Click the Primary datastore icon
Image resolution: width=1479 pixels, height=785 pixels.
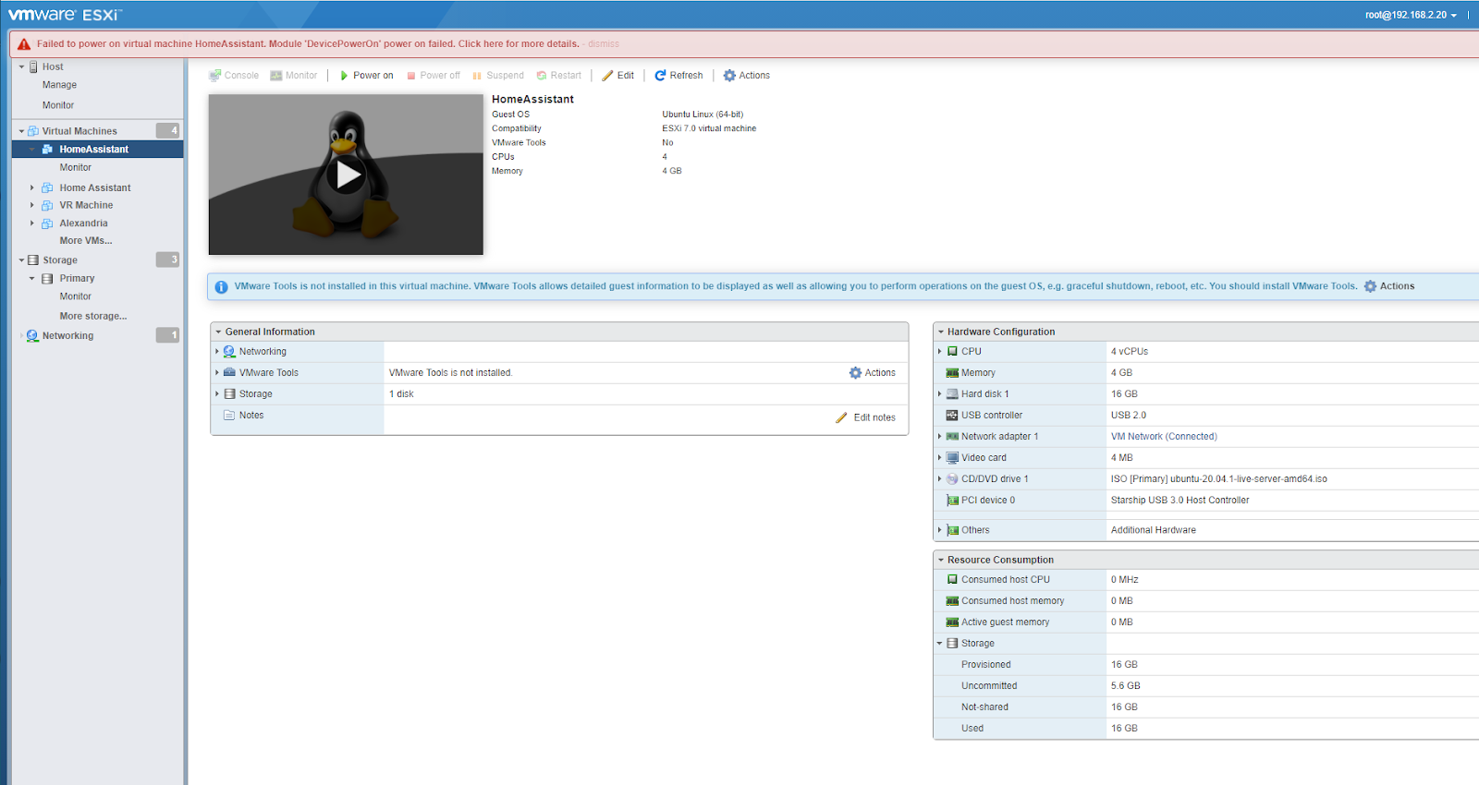click(x=47, y=279)
